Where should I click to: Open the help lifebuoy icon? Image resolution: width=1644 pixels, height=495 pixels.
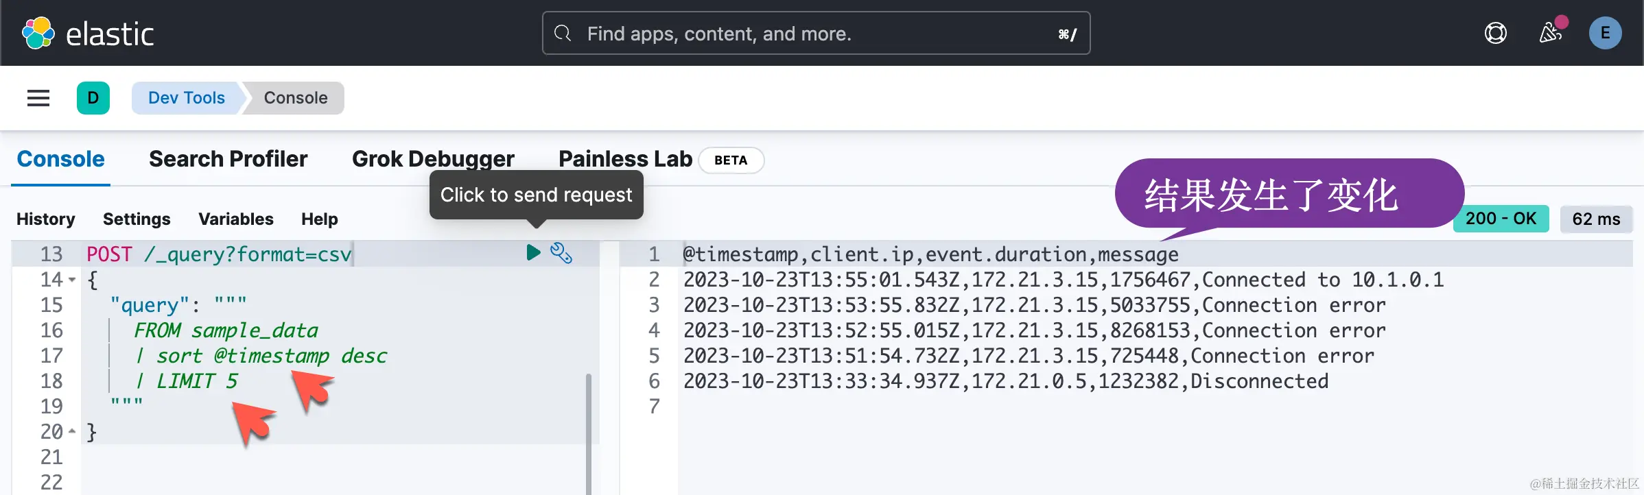pyautogui.click(x=1495, y=33)
